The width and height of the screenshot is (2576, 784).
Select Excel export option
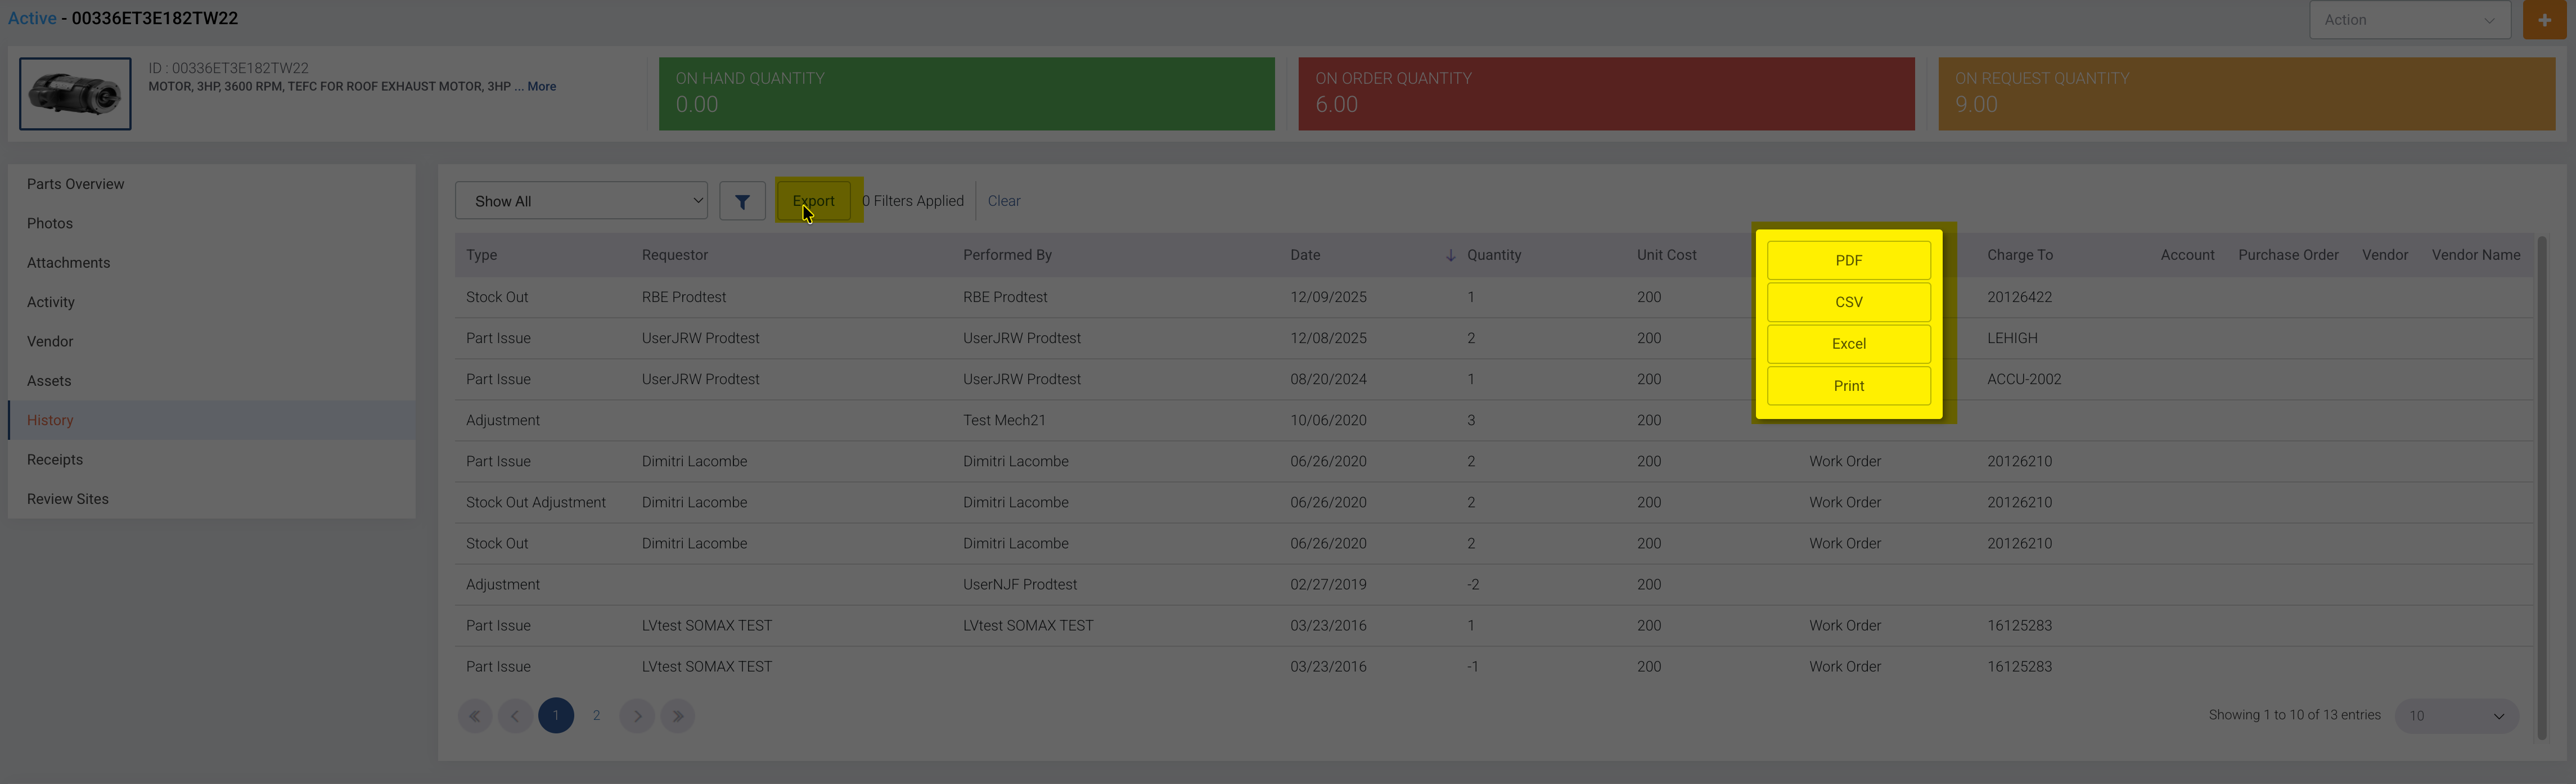point(1848,344)
